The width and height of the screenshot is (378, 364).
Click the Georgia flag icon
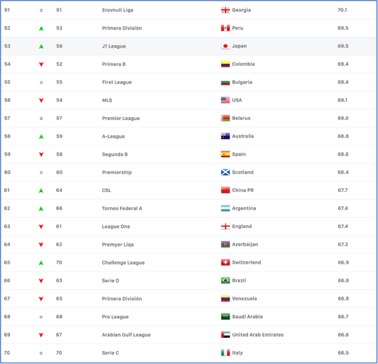[x=225, y=10]
